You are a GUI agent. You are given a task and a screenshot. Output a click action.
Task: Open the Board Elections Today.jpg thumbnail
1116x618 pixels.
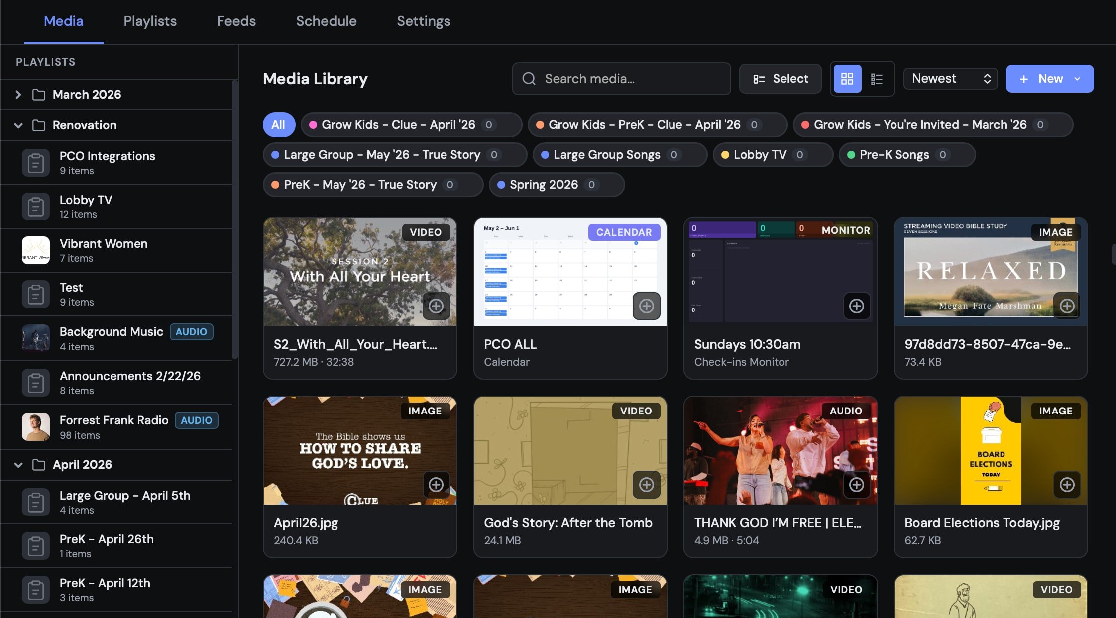(x=991, y=450)
